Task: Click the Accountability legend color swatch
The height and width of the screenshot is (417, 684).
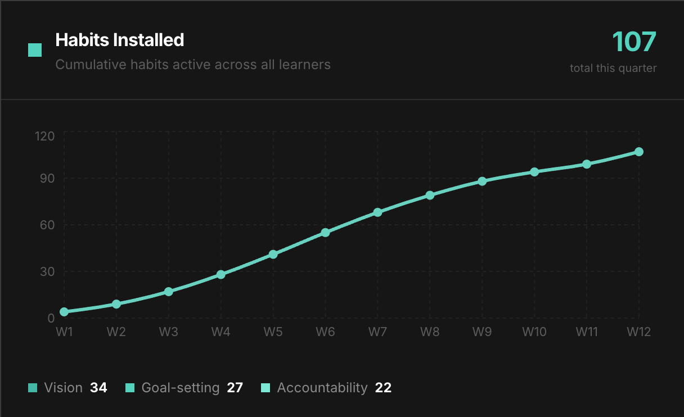Action: point(266,388)
